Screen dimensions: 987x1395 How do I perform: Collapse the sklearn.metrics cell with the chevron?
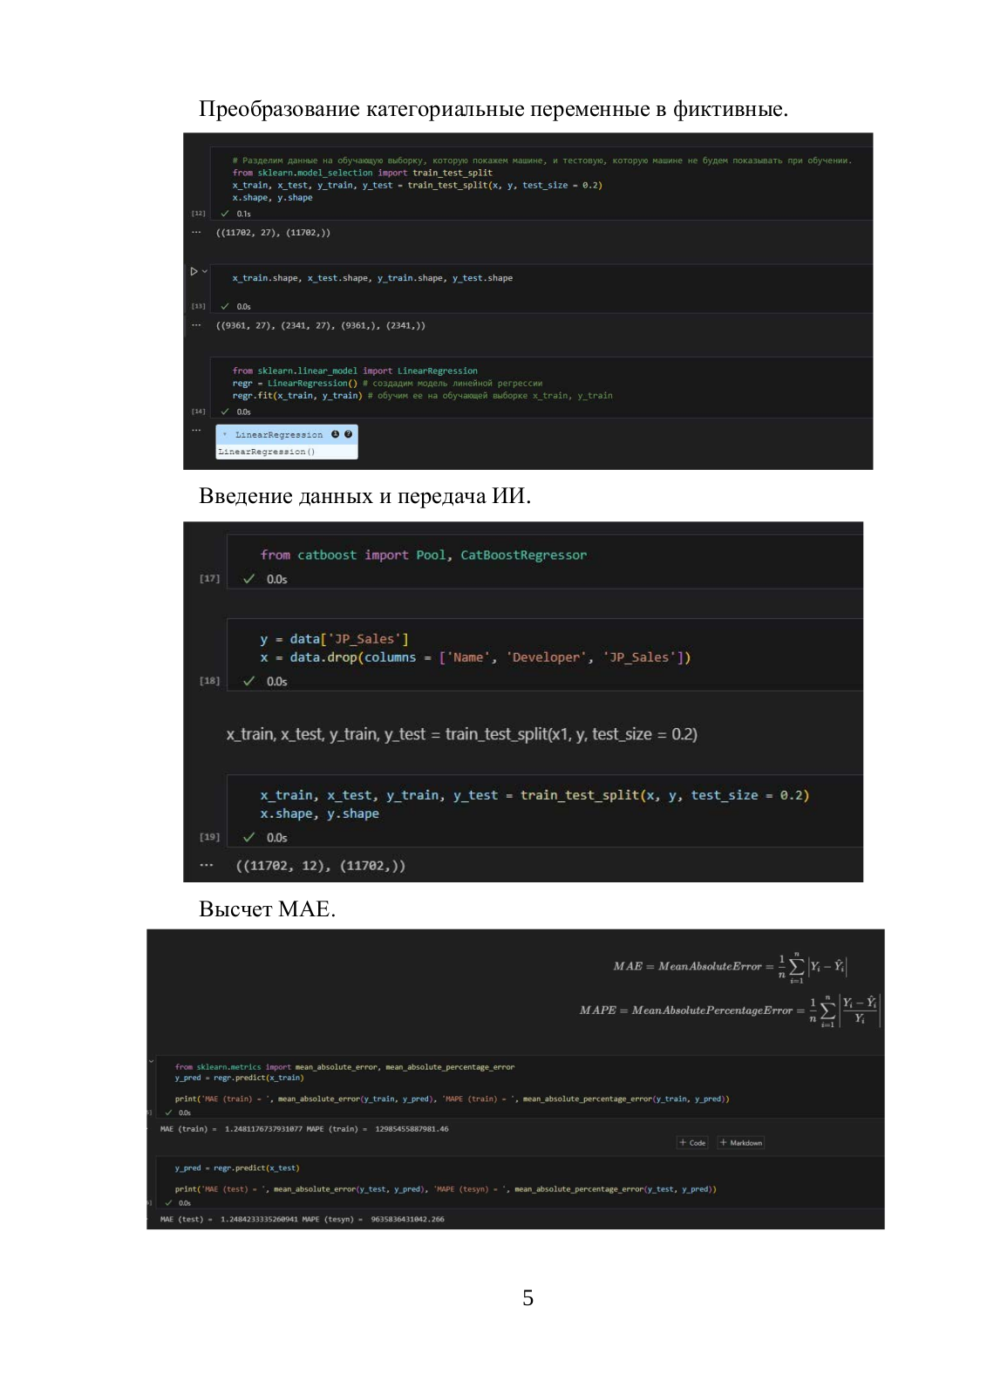point(151,1062)
